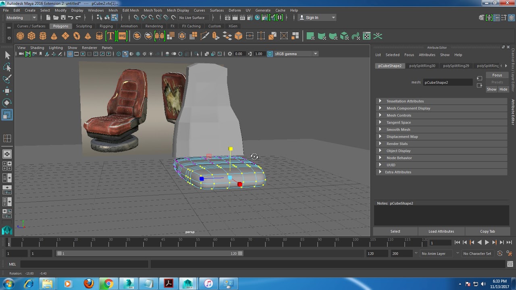Play the animation forwards
The height and width of the screenshot is (290, 516).
click(487, 242)
